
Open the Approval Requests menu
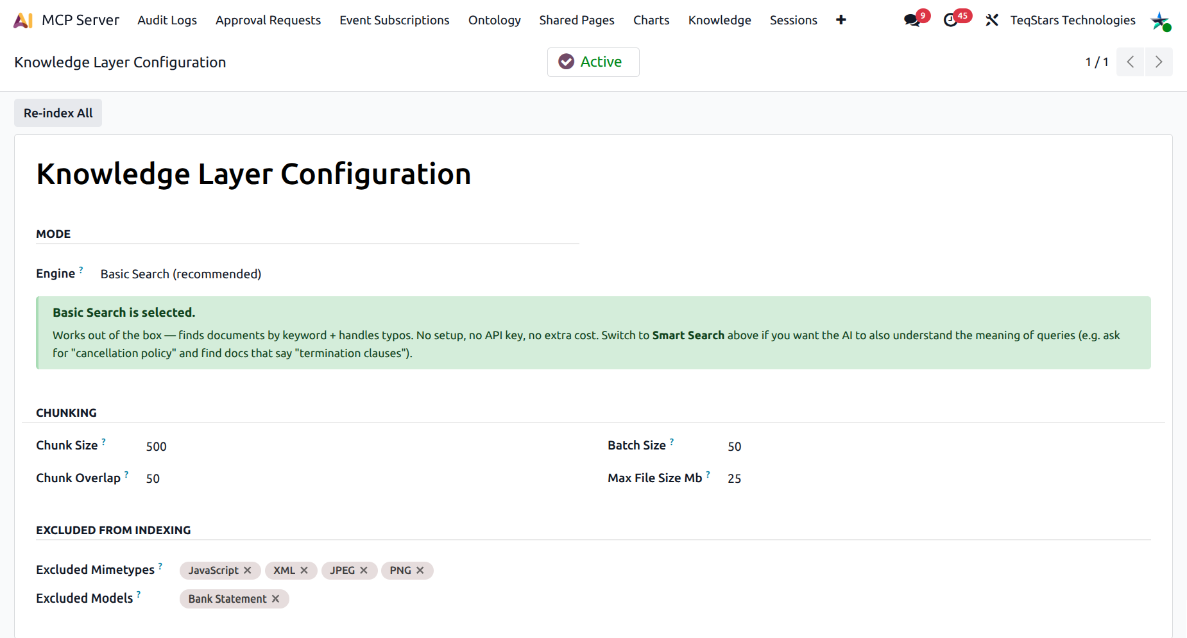tap(268, 21)
